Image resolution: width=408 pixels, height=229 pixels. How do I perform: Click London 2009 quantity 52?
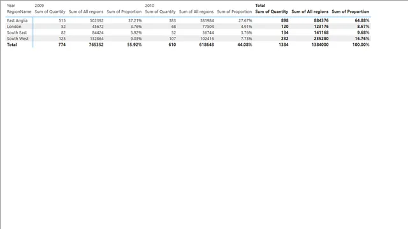point(63,27)
